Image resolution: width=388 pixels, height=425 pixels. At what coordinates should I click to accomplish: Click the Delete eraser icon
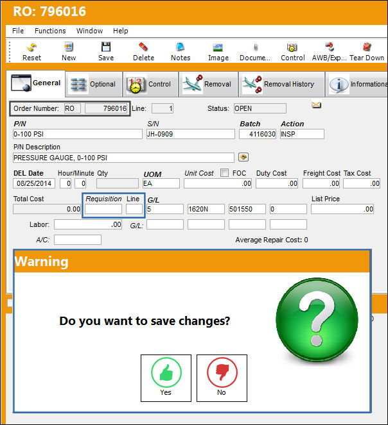tap(143, 47)
